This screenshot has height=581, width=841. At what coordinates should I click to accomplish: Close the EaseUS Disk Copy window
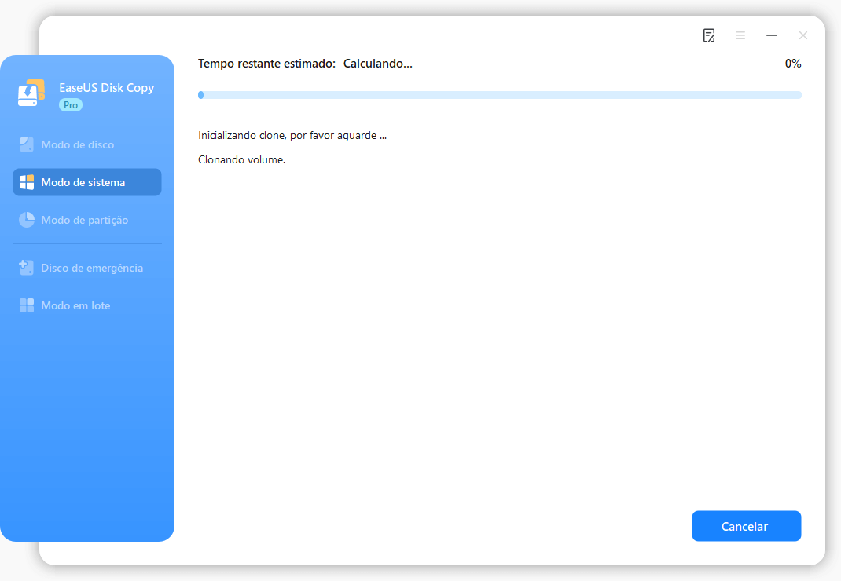coord(803,35)
